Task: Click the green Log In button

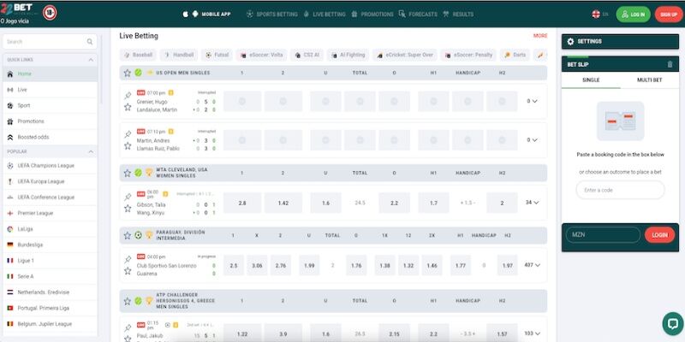Action: [633, 15]
